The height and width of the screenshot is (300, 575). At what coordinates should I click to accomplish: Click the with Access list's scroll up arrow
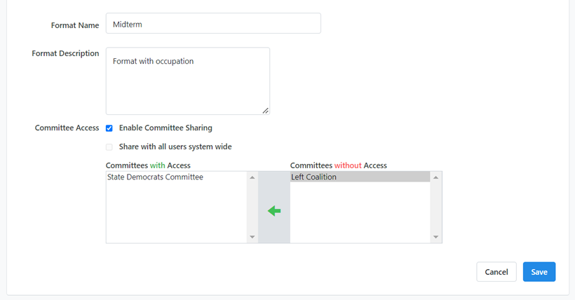[x=252, y=177]
